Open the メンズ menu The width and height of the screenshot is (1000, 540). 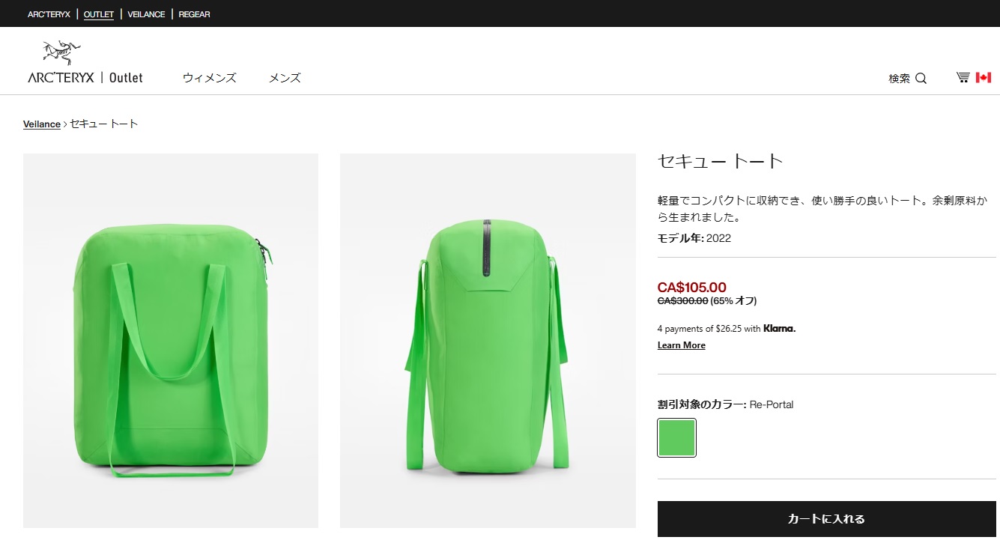(285, 78)
